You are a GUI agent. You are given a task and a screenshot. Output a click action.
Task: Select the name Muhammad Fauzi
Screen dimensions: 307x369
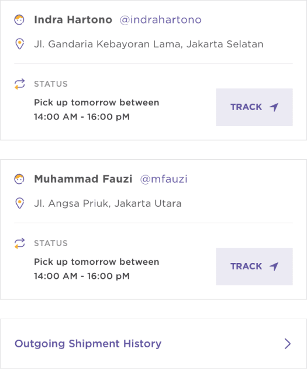(83, 179)
